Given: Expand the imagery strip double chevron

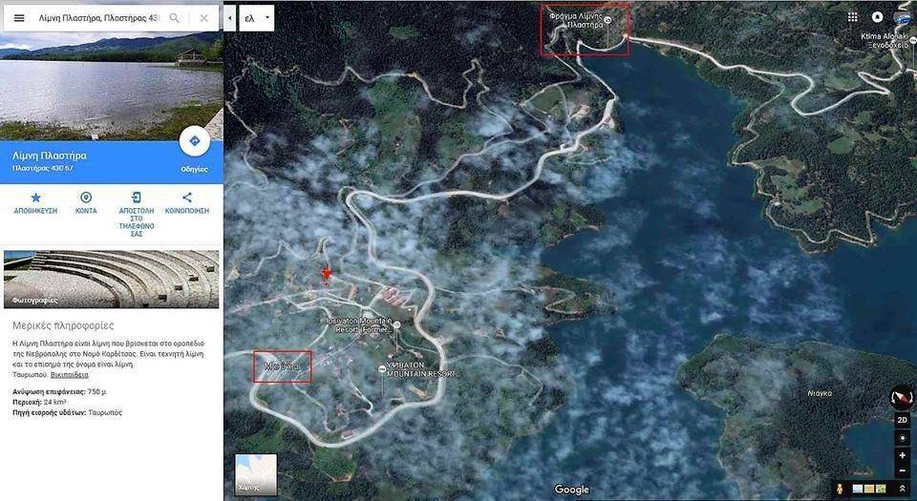Looking at the screenshot, I should [903, 489].
